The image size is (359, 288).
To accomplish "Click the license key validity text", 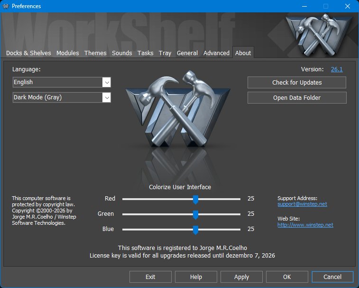I will coord(182,255).
